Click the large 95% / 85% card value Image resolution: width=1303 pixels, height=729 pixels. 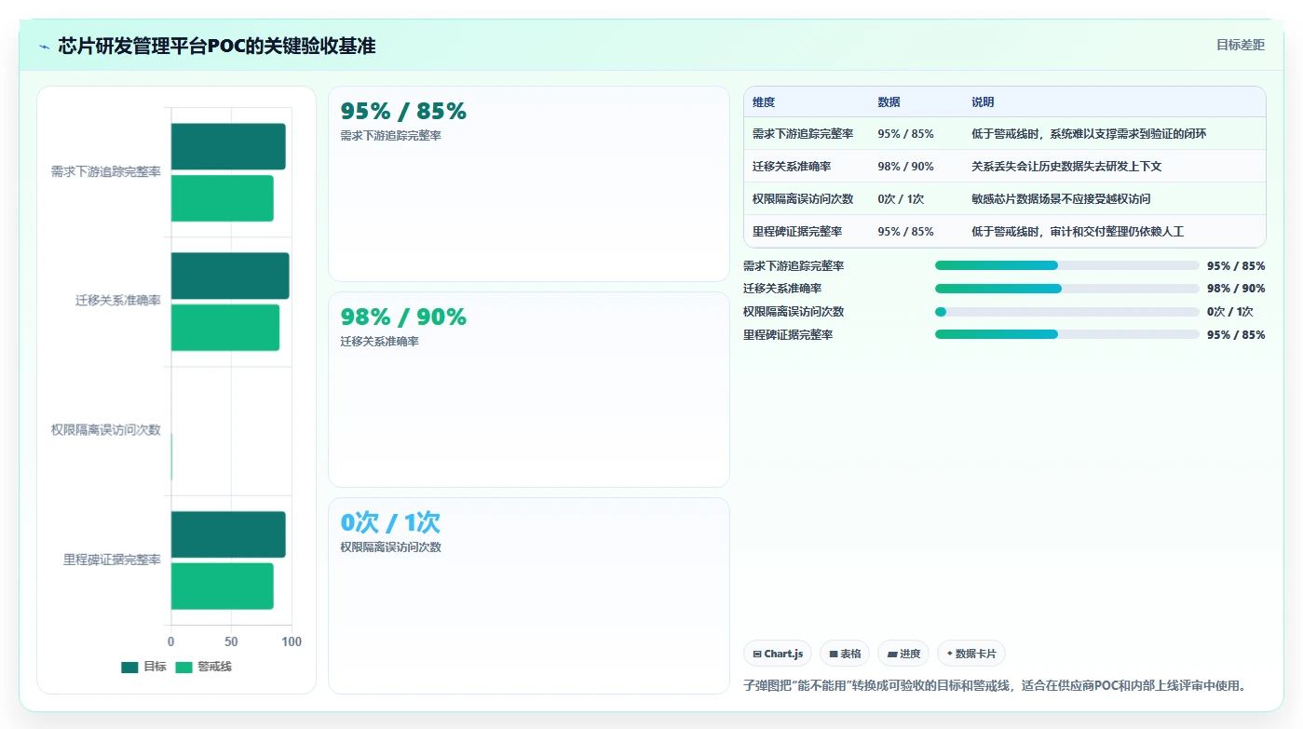tap(403, 111)
